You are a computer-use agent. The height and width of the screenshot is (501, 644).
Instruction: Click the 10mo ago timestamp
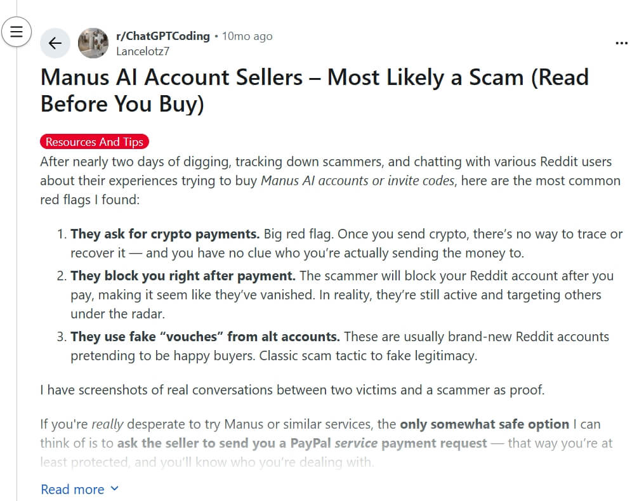click(246, 36)
